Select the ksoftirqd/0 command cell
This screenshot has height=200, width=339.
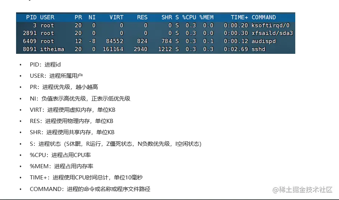pos(271,25)
